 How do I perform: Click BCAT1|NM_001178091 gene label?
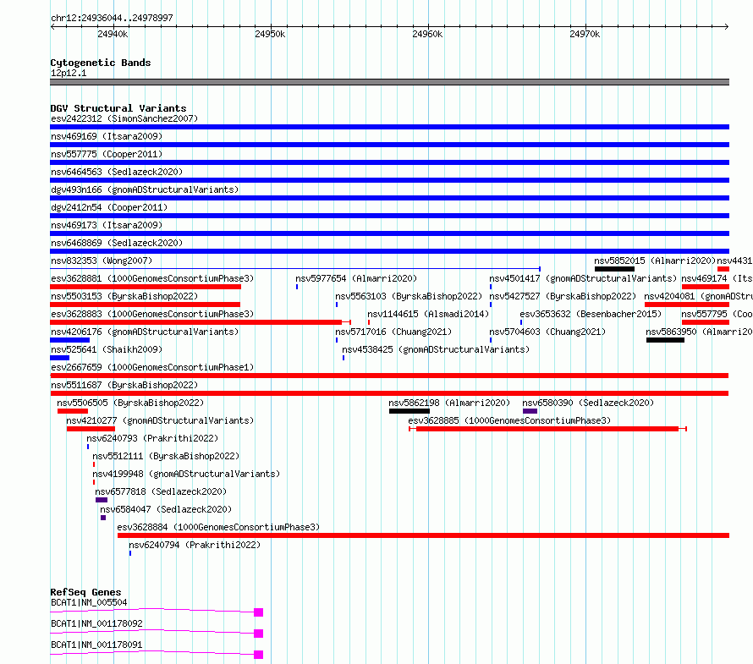pyautogui.click(x=96, y=645)
